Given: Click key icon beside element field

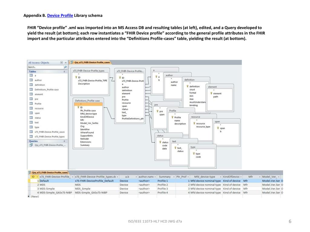Looking at the screenshot, I should click(211, 93).
